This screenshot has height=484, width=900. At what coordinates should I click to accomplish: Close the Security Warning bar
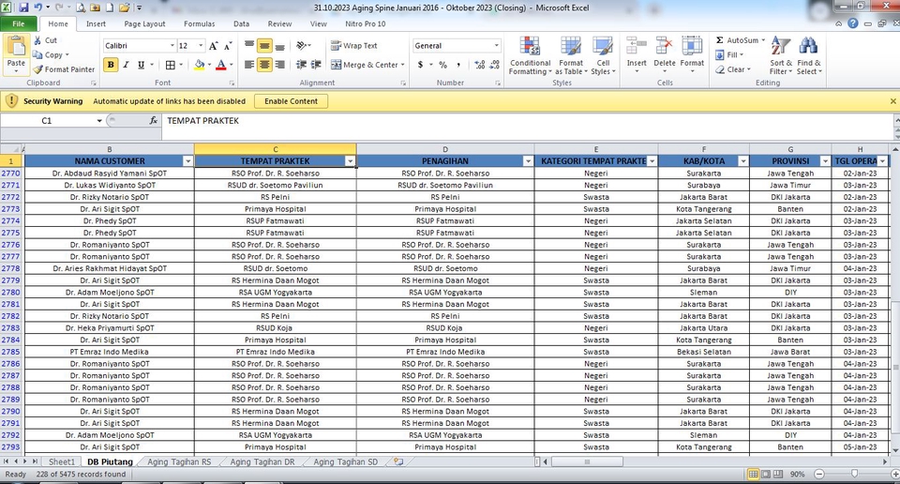pos(893,101)
